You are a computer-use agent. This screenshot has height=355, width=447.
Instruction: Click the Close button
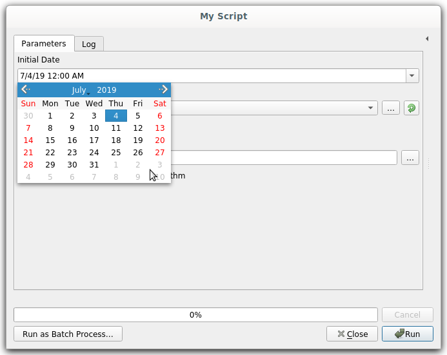[x=352, y=334]
